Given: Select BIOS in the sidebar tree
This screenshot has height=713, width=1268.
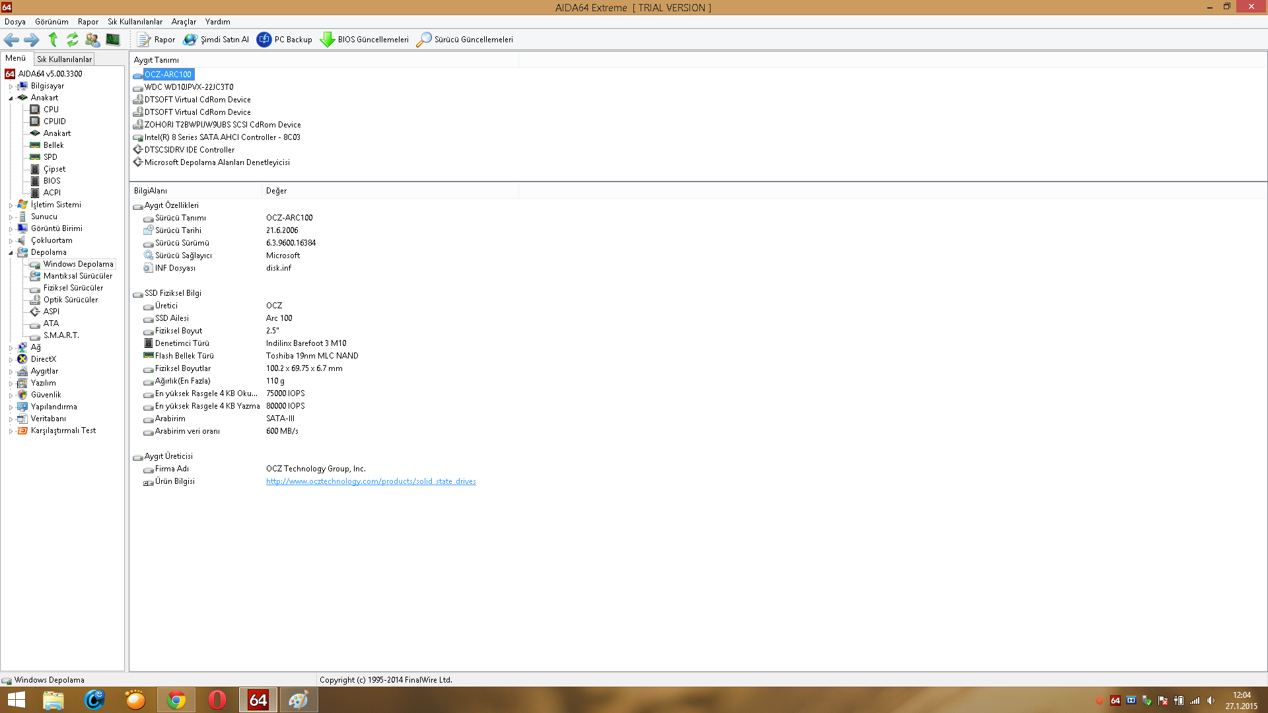Looking at the screenshot, I should tap(52, 181).
